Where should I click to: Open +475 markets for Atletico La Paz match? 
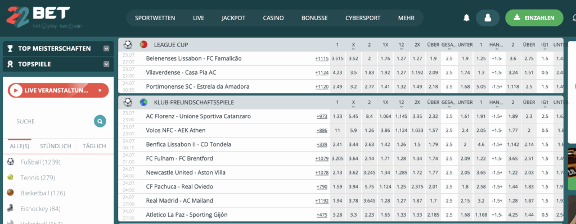(x=322, y=214)
